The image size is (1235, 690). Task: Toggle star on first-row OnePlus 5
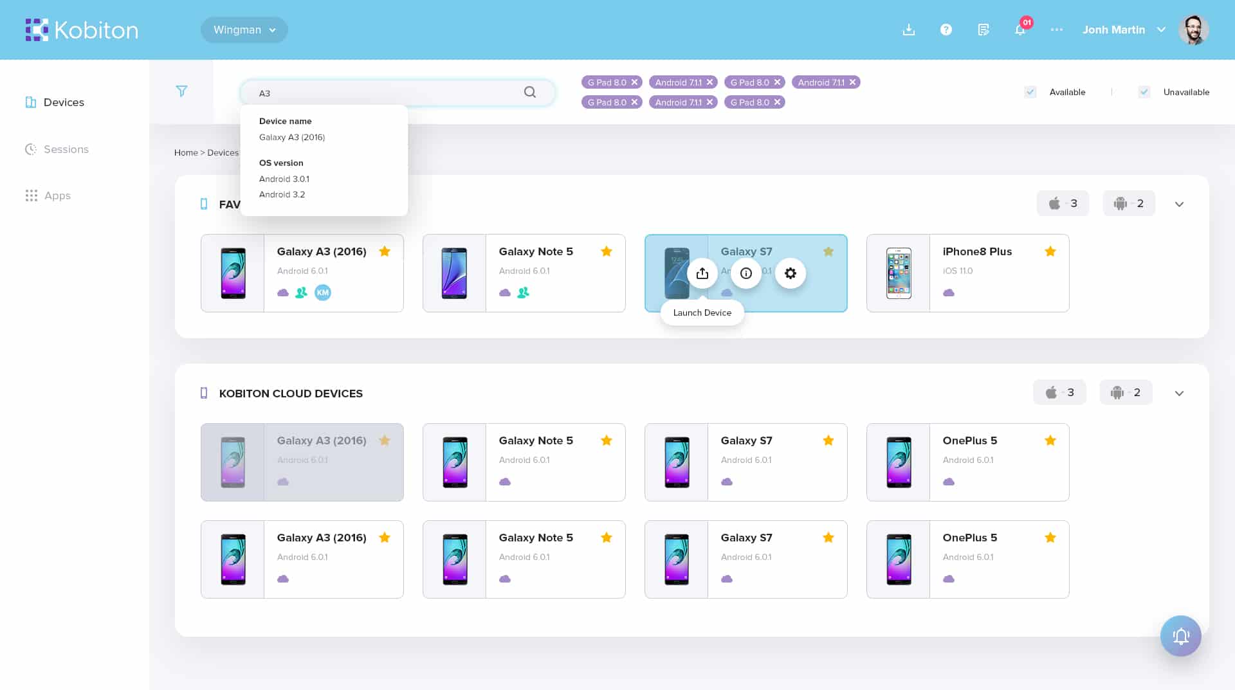click(x=1050, y=440)
